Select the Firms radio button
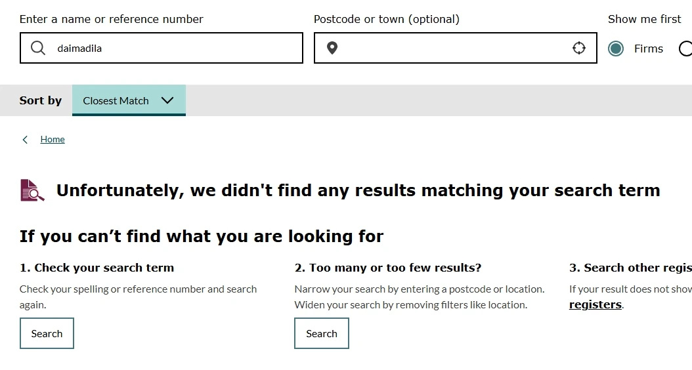This screenshot has width=692, height=370. [x=616, y=49]
